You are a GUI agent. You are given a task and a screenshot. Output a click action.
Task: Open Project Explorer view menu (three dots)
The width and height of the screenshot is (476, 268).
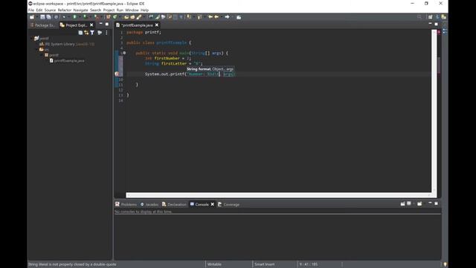point(106,33)
